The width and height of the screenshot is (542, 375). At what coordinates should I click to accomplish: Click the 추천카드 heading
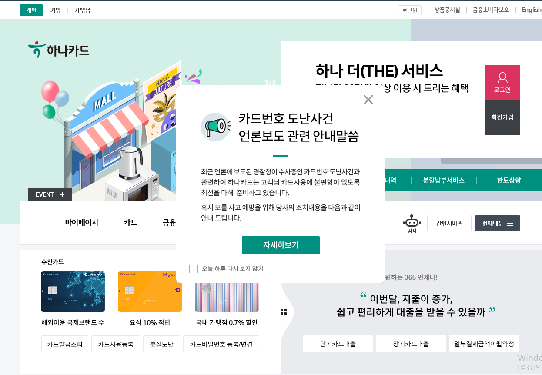(53, 261)
